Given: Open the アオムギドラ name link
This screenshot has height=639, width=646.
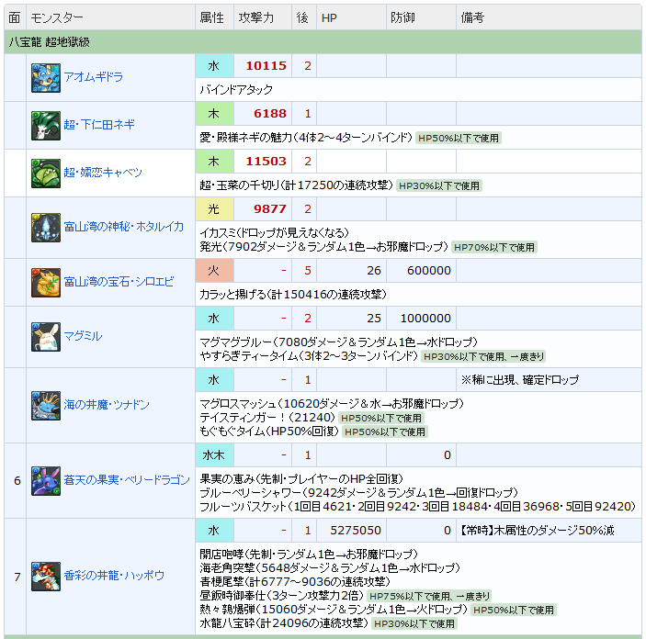Looking at the screenshot, I should 96,78.
